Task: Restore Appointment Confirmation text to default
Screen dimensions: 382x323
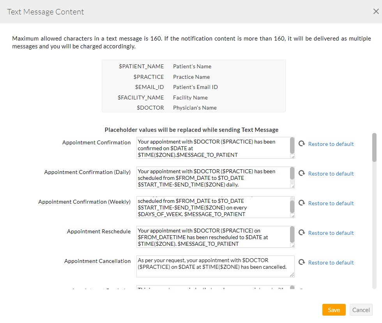Action: pyautogui.click(x=331, y=144)
